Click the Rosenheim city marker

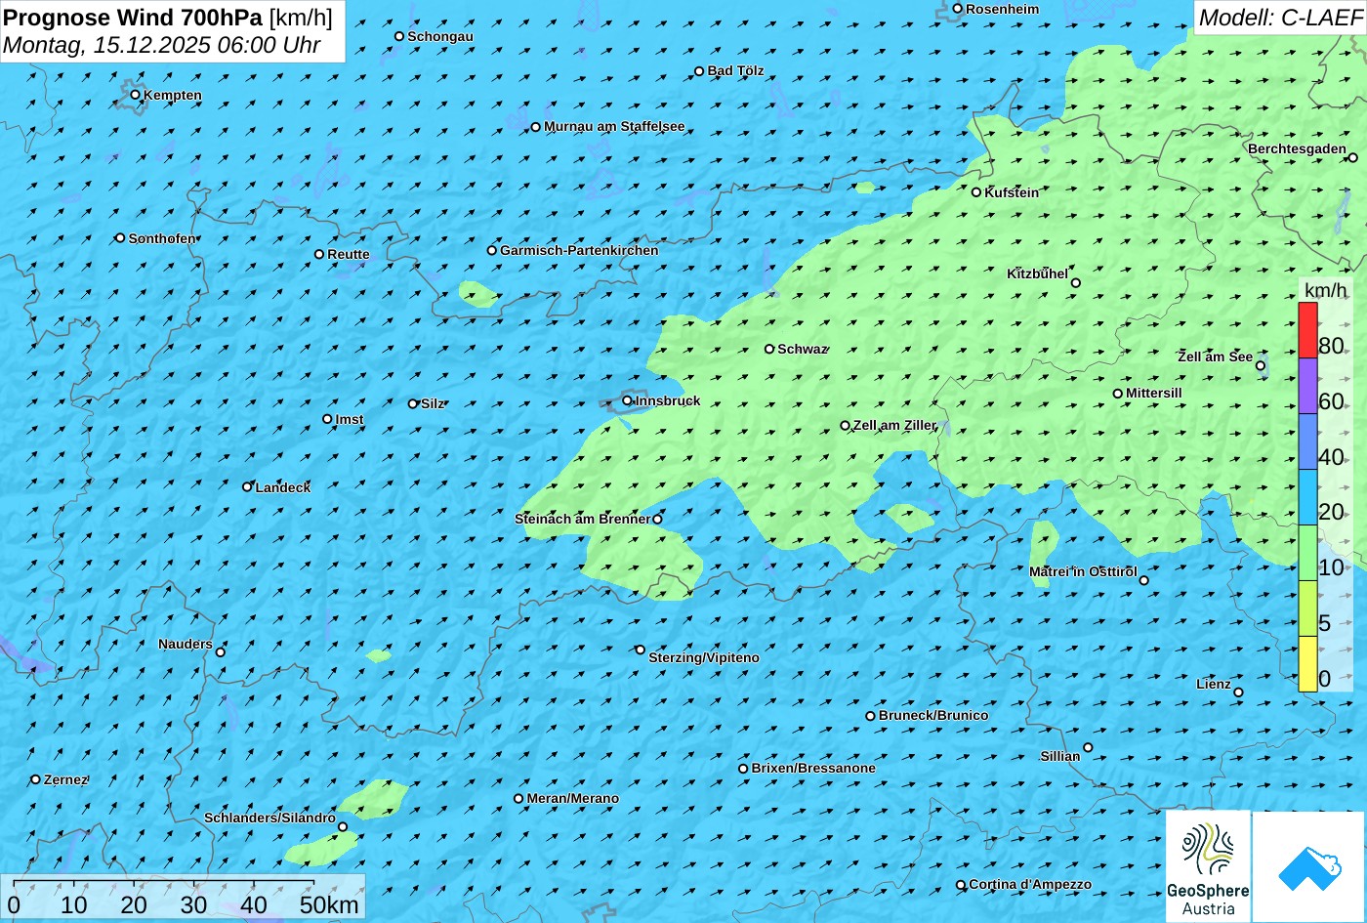(958, 9)
